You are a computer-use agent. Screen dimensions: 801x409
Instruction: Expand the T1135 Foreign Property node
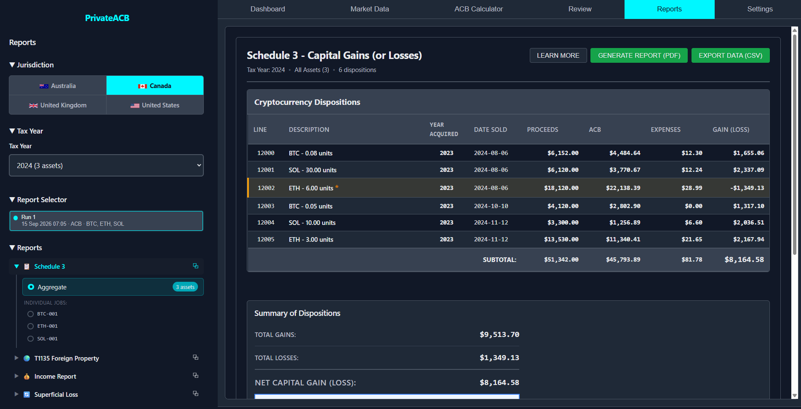tap(16, 358)
